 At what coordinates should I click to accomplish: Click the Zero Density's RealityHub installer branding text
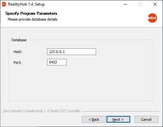coord(42,111)
